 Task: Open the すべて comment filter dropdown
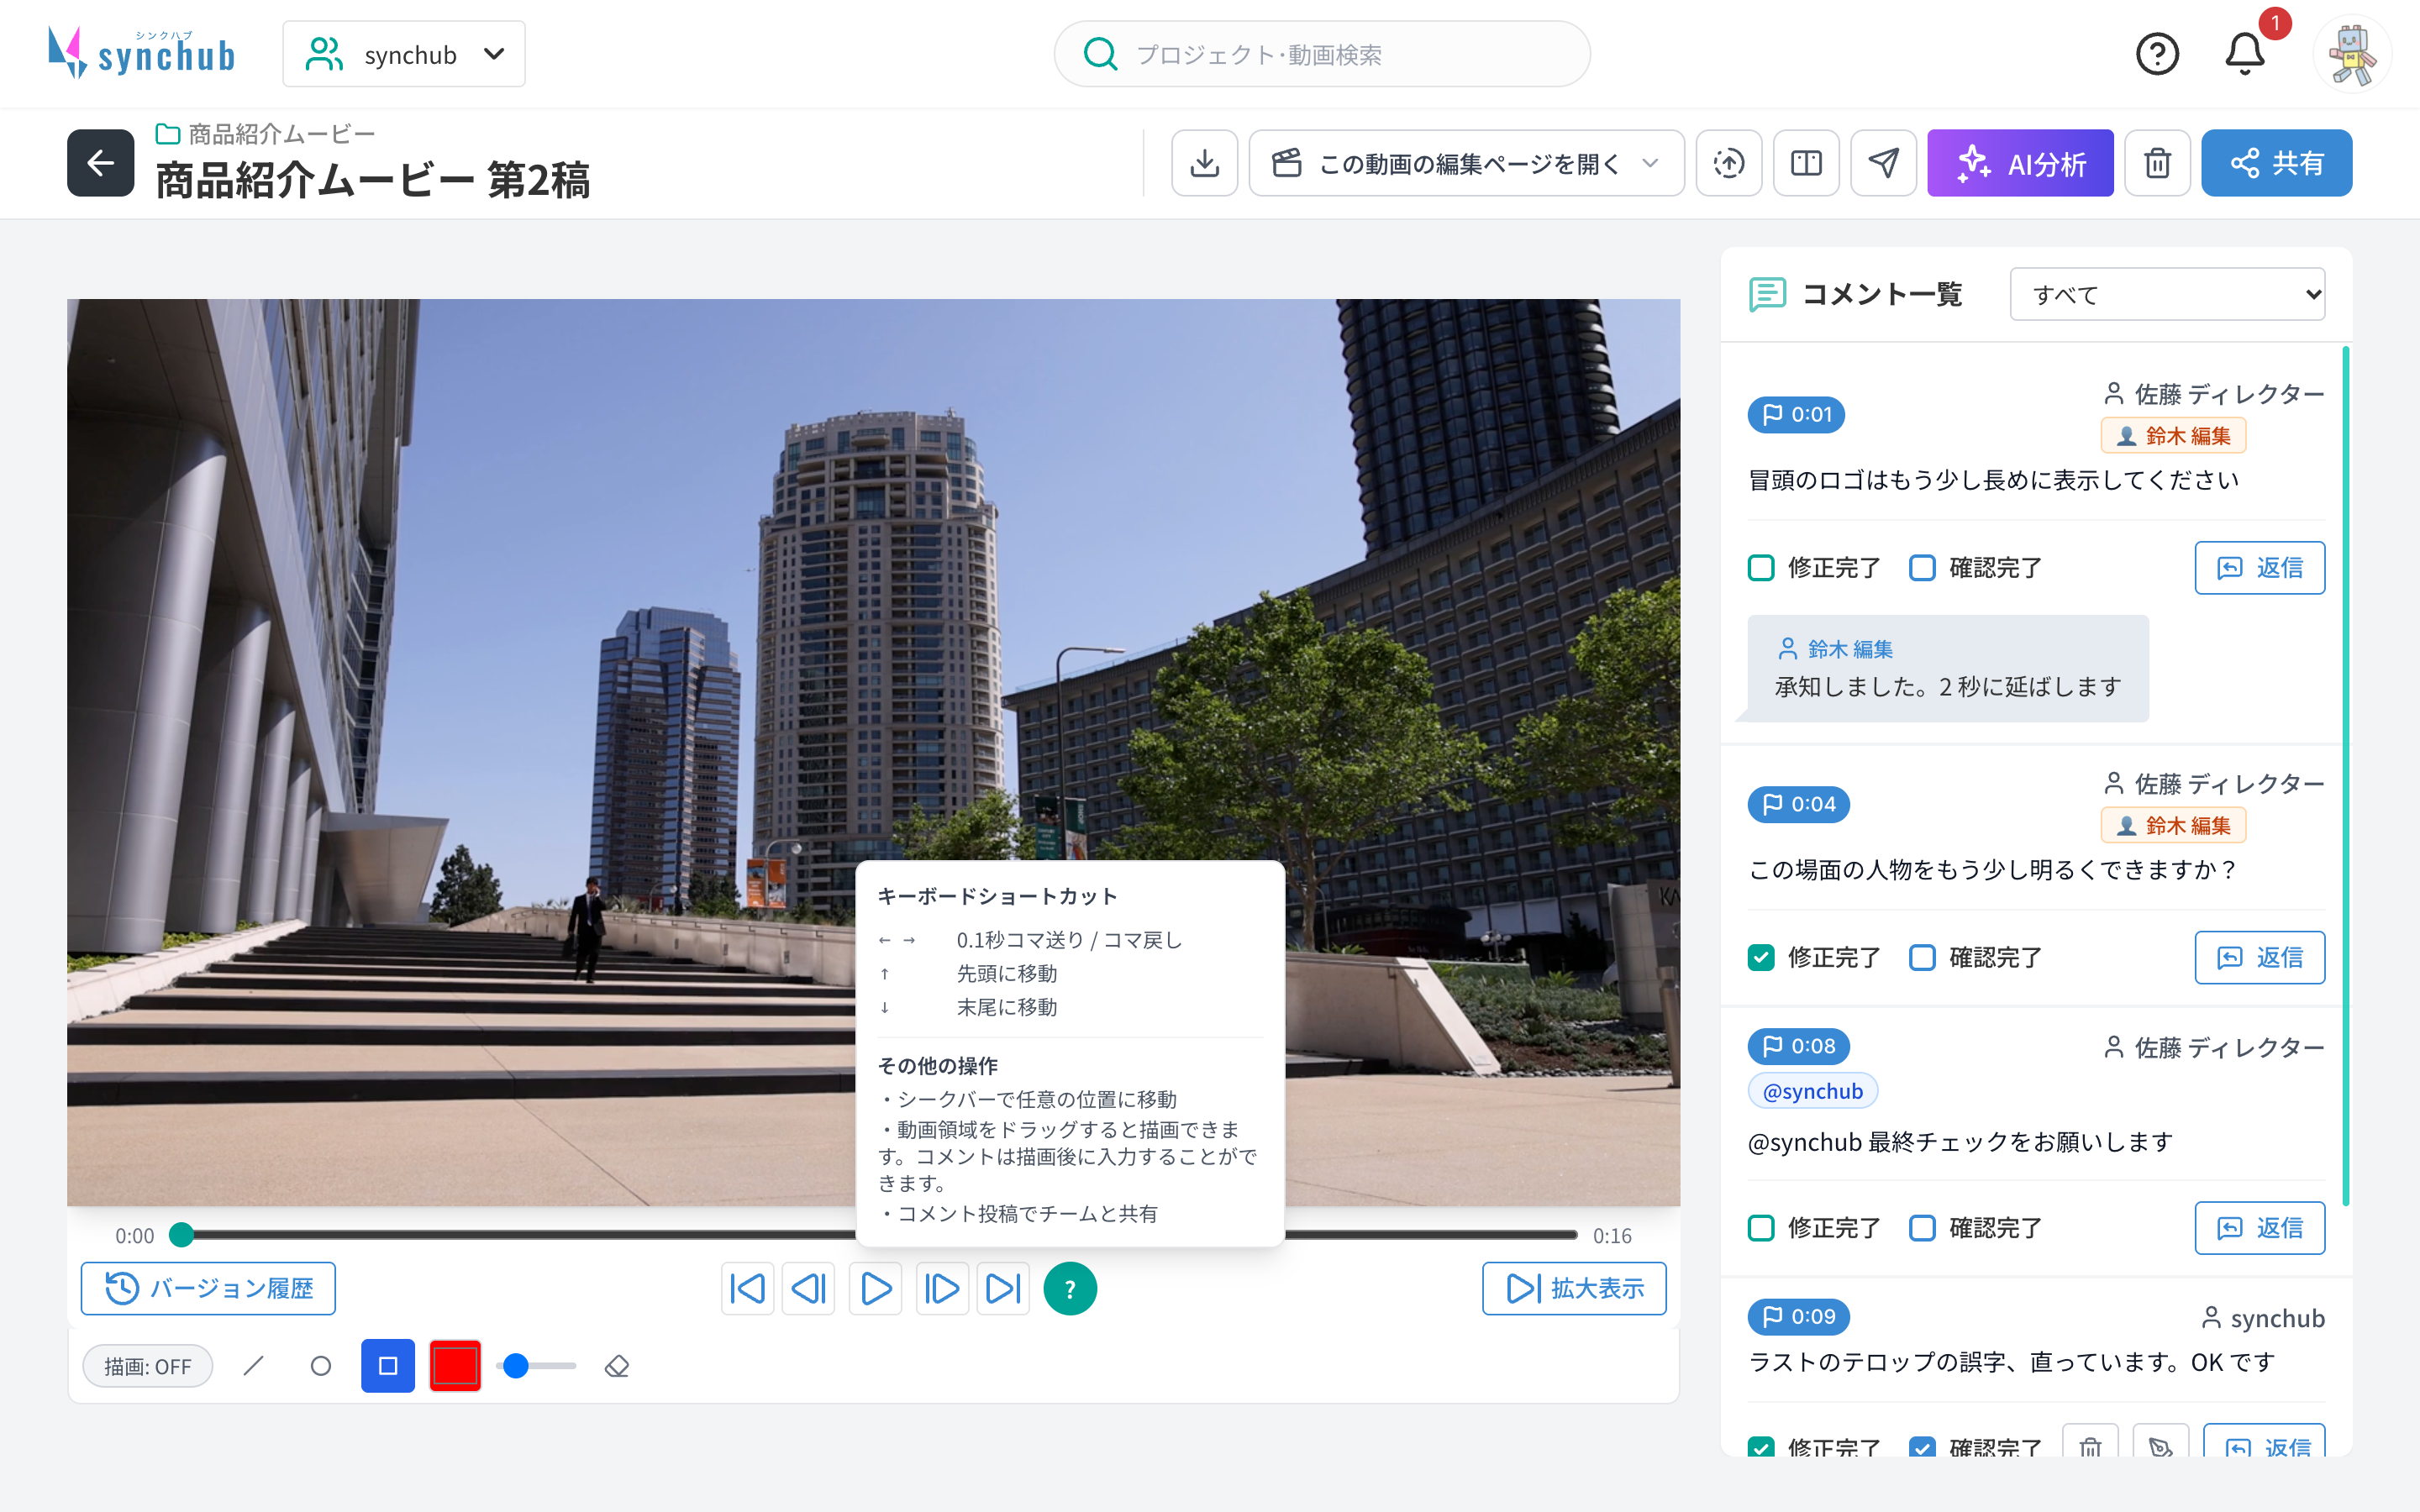[2167, 294]
